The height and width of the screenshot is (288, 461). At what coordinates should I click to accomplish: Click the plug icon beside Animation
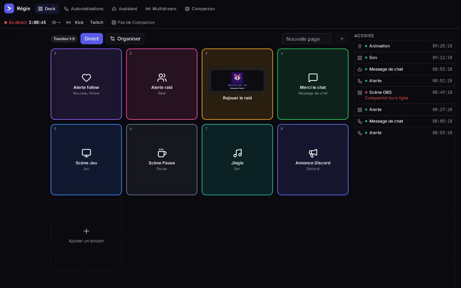(360, 46)
